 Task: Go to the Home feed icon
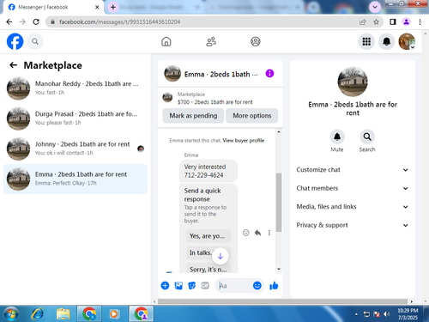point(166,41)
